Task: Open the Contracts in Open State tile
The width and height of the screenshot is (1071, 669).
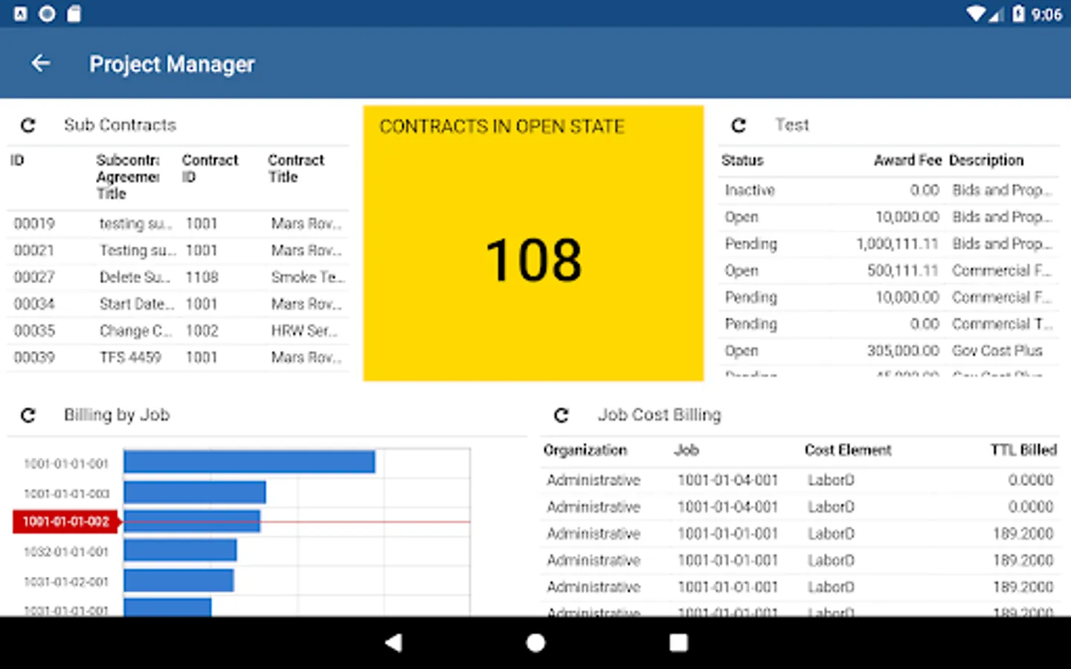Action: point(533,243)
